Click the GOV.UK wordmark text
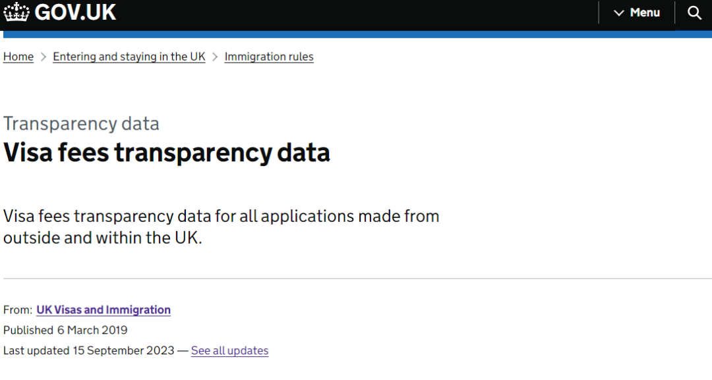Viewport: 712px width, 380px height. 76,12
